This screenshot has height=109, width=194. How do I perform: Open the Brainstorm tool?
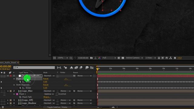click(x=87, y=68)
